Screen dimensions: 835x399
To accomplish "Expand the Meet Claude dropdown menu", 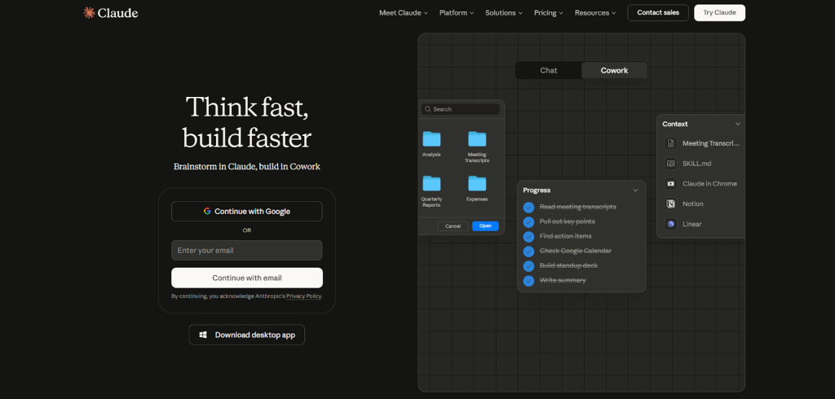I will (404, 13).
